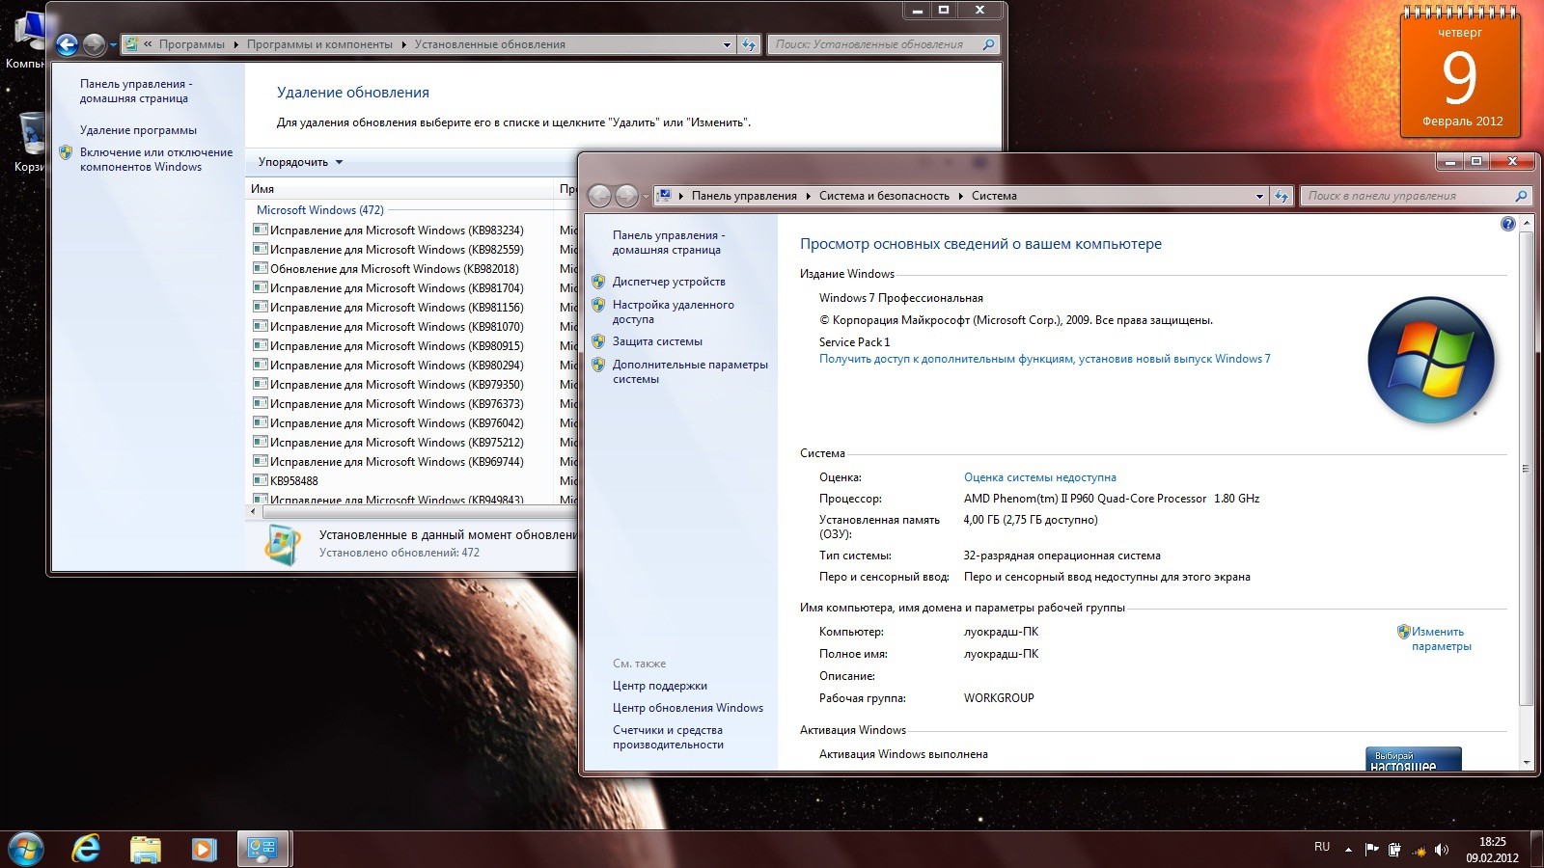Click Программы и компоненты breadcrumb
1544x868 pixels.
click(x=319, y=44)
